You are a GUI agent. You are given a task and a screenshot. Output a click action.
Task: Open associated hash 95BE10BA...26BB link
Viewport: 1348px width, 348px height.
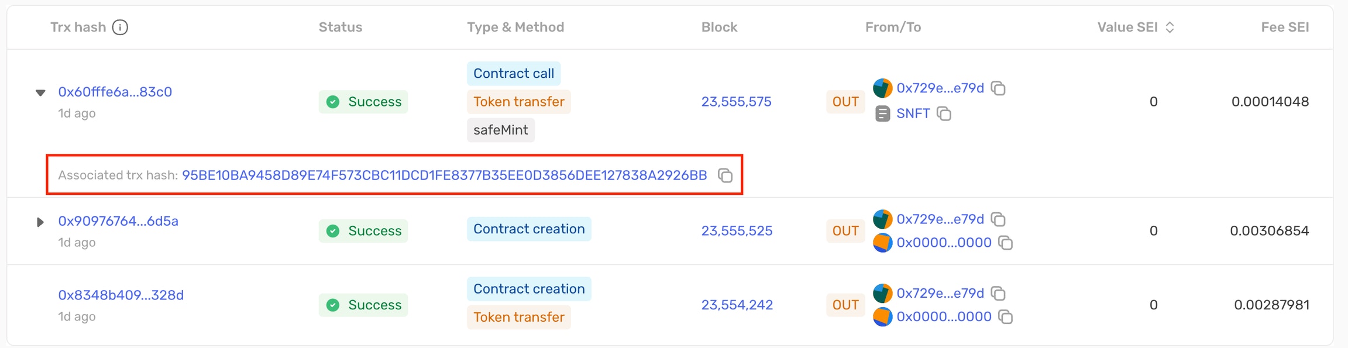pos(445,175)
